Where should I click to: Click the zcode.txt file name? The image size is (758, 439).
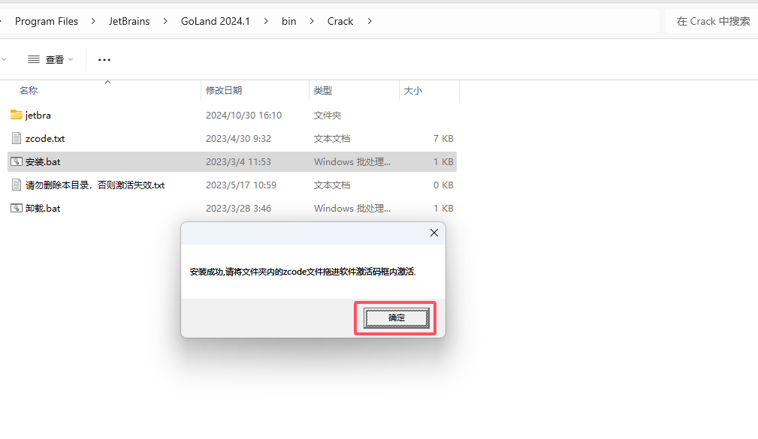[x=45, y=138]
